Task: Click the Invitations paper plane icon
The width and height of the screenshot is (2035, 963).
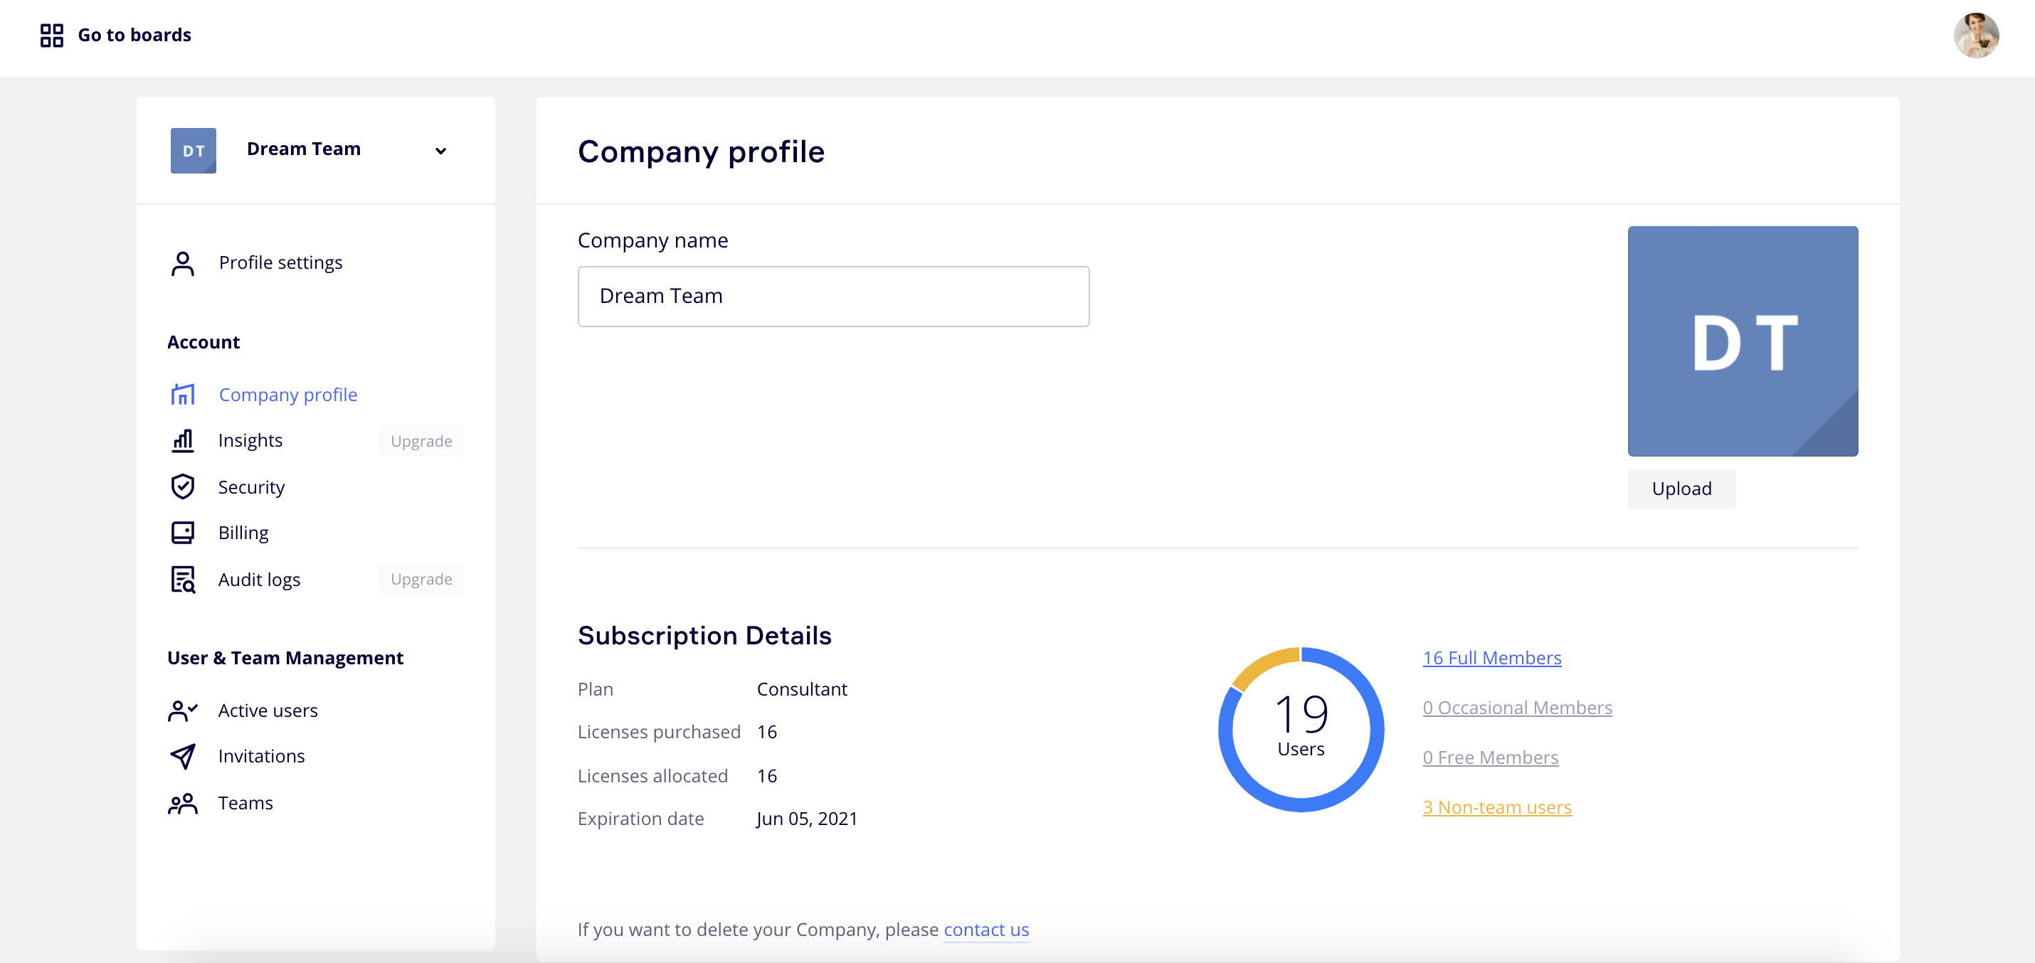Action: 182,756
